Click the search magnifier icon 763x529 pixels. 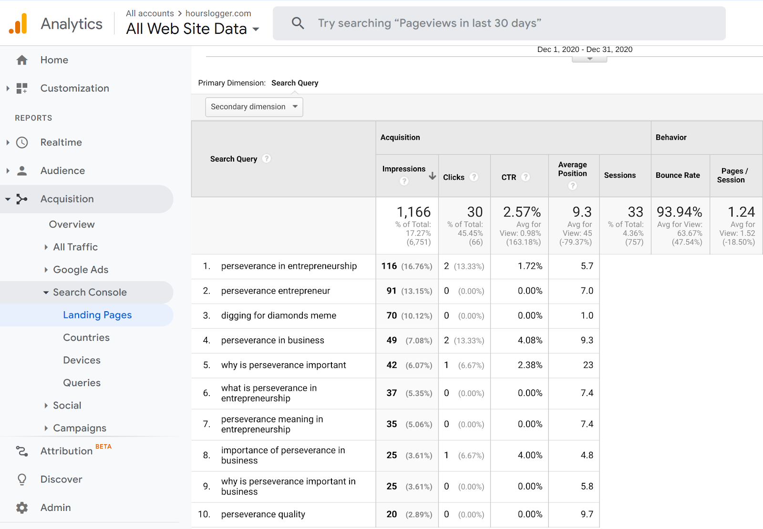(298, 23)
